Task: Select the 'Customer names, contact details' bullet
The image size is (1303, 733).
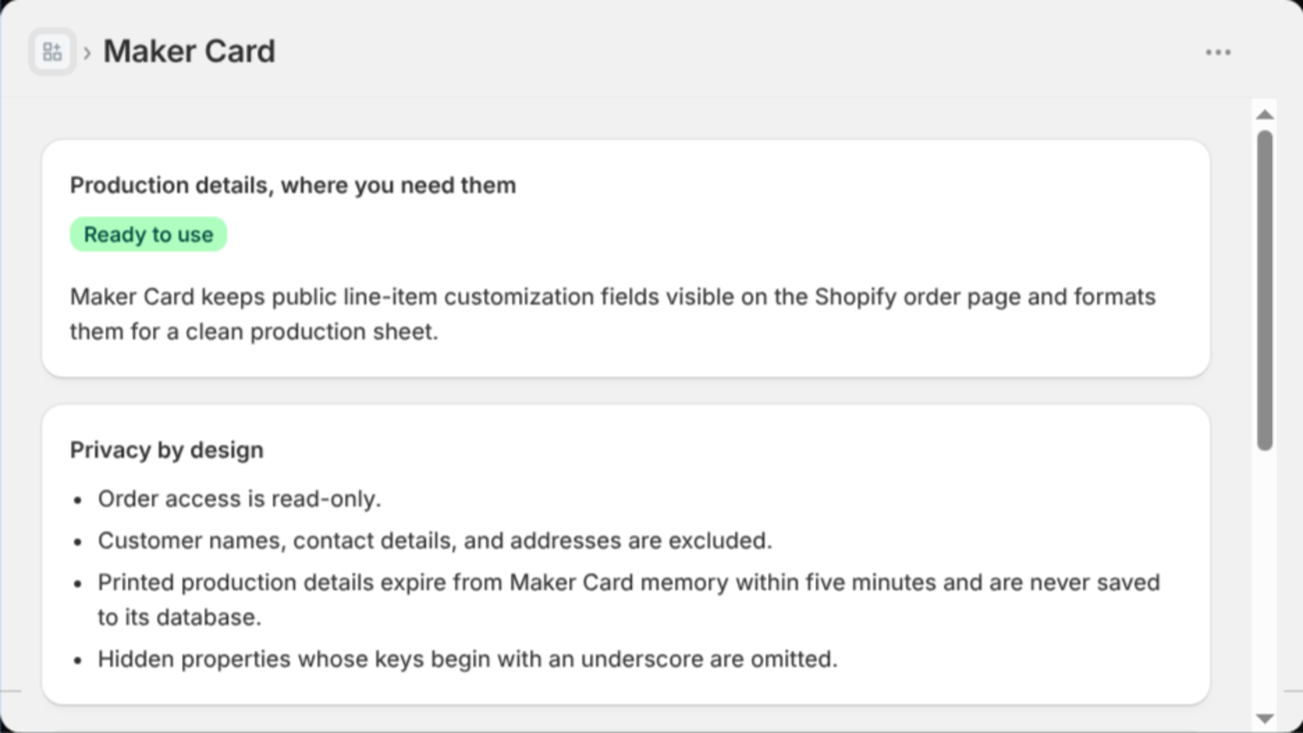Action: [435, 541]
